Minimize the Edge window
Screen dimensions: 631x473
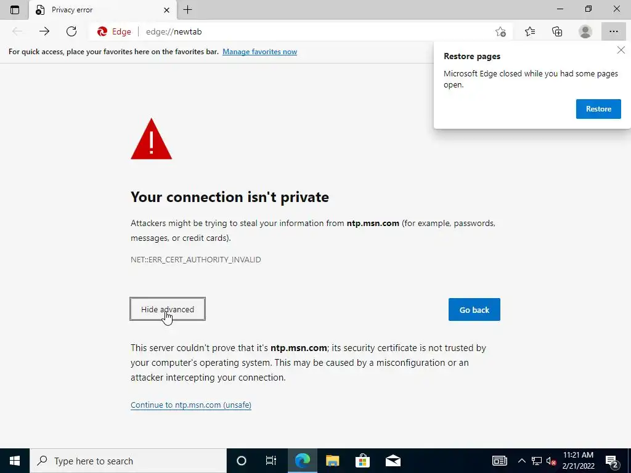[560, 9]
